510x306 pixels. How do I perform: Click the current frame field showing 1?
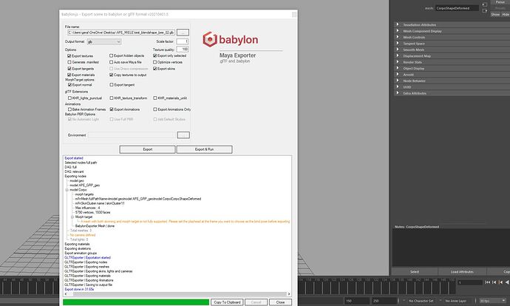pyautogui.click(x=469, y=282)
